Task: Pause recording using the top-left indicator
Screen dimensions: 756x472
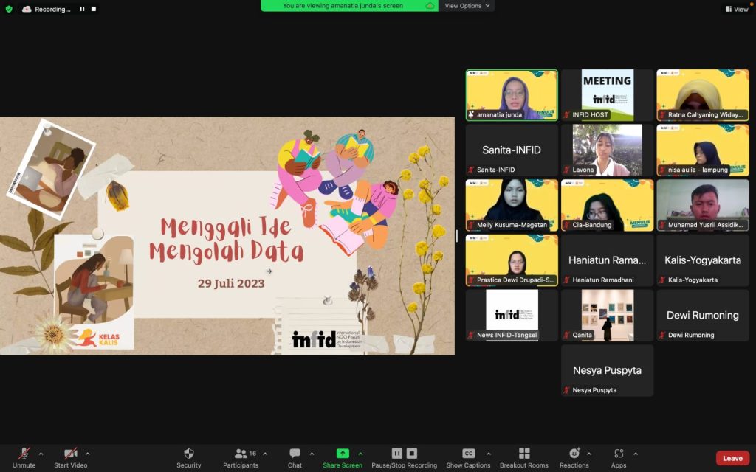Action: point(82,9)
